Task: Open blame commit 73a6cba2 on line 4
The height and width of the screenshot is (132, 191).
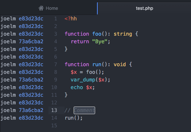Action: pyautogui.click(x=31, y=41)
